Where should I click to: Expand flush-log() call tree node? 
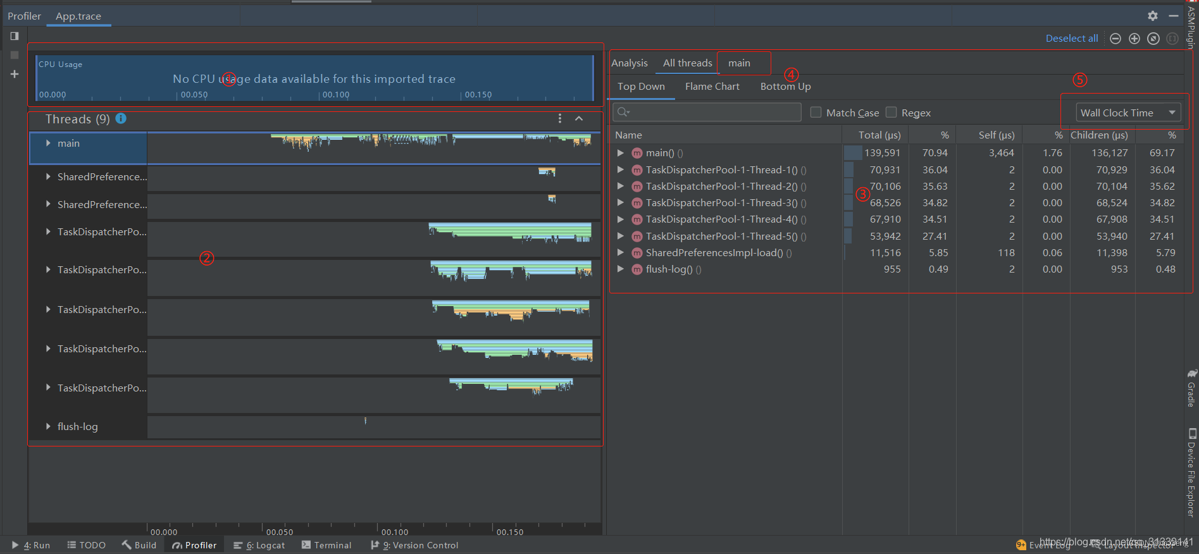click(x=621, y=269)
